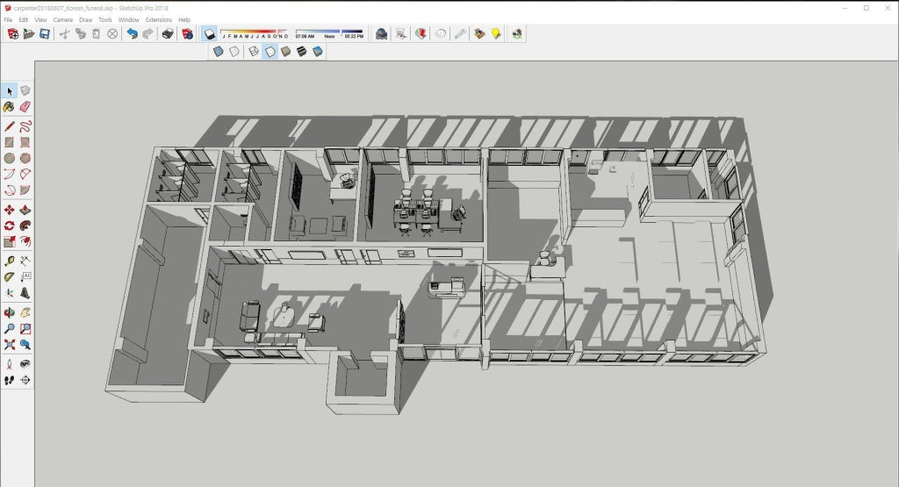Select the Paint Bucket tool
The width and height of the screenshot is (899, 487).
[x=9, y=106]
